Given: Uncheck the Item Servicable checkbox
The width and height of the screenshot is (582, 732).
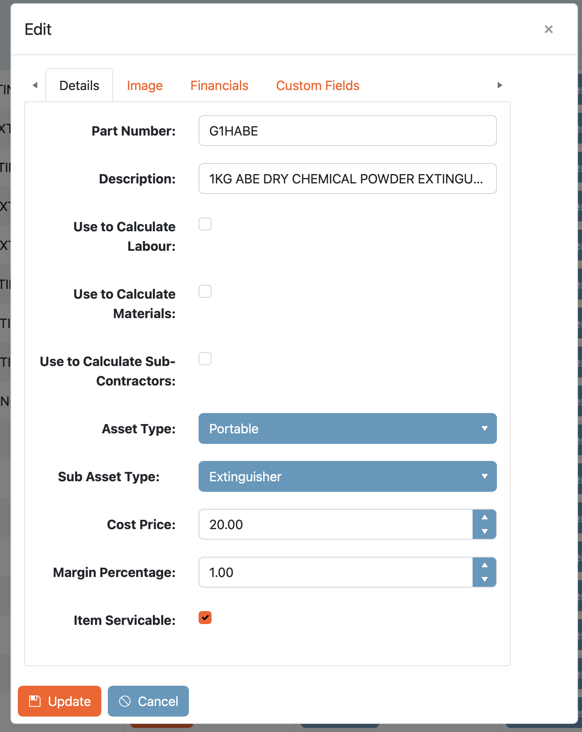Looking at the screenshot, I should (205, 618).
